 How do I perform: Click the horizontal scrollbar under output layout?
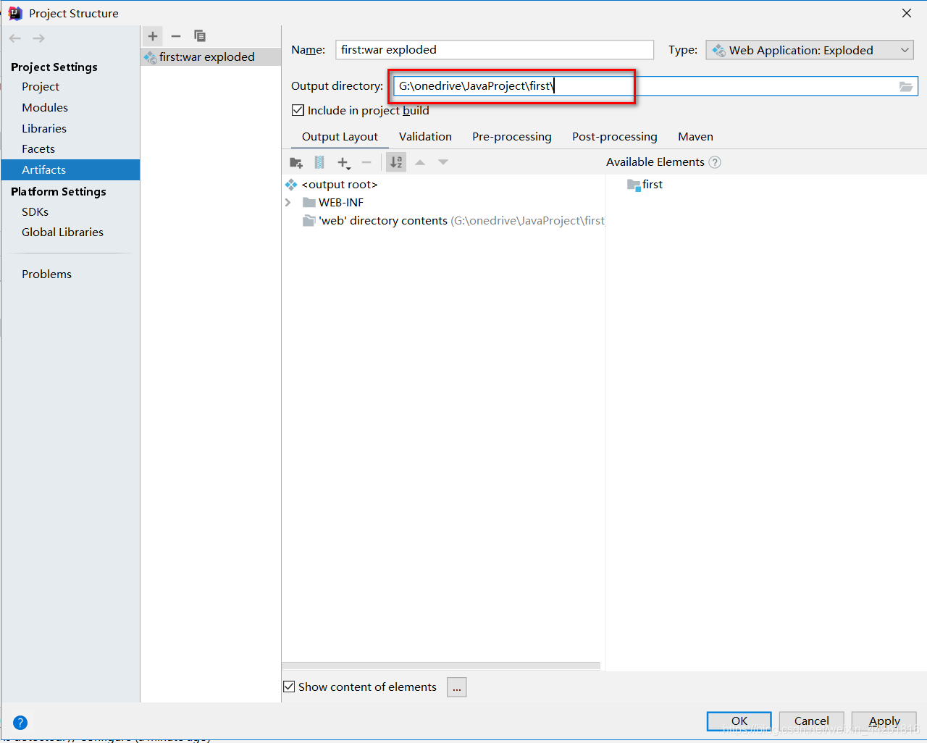click(x=441, y=666)
